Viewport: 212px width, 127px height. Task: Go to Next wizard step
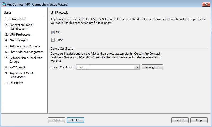tap(75, 120)
